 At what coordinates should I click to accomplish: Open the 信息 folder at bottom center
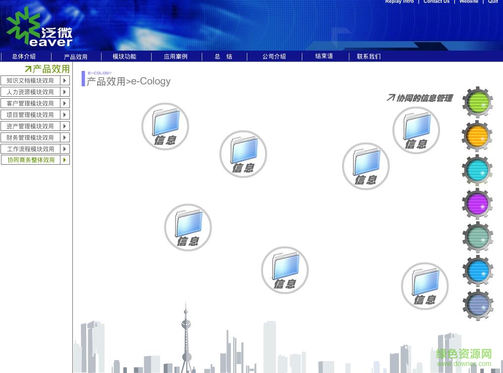(x=285, y=270)
